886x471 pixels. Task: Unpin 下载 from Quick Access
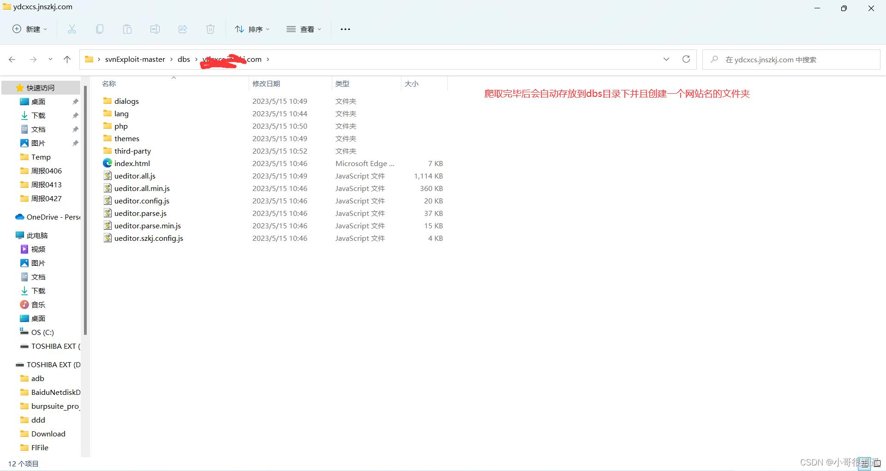click(x=75, y=115)
